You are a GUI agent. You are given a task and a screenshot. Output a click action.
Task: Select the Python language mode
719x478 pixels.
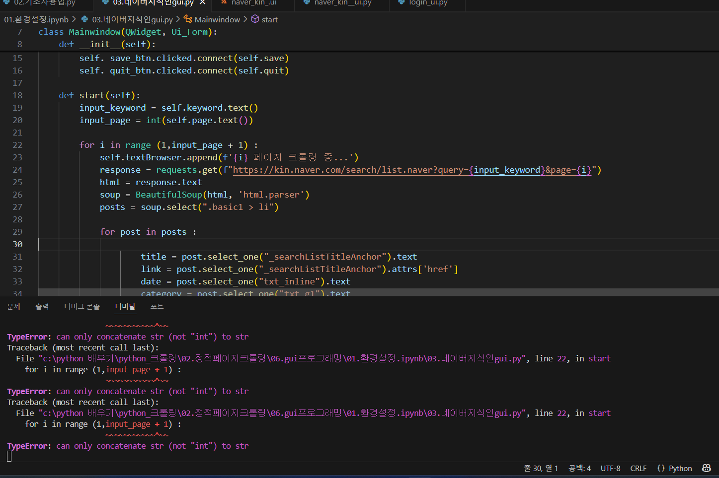680,468
